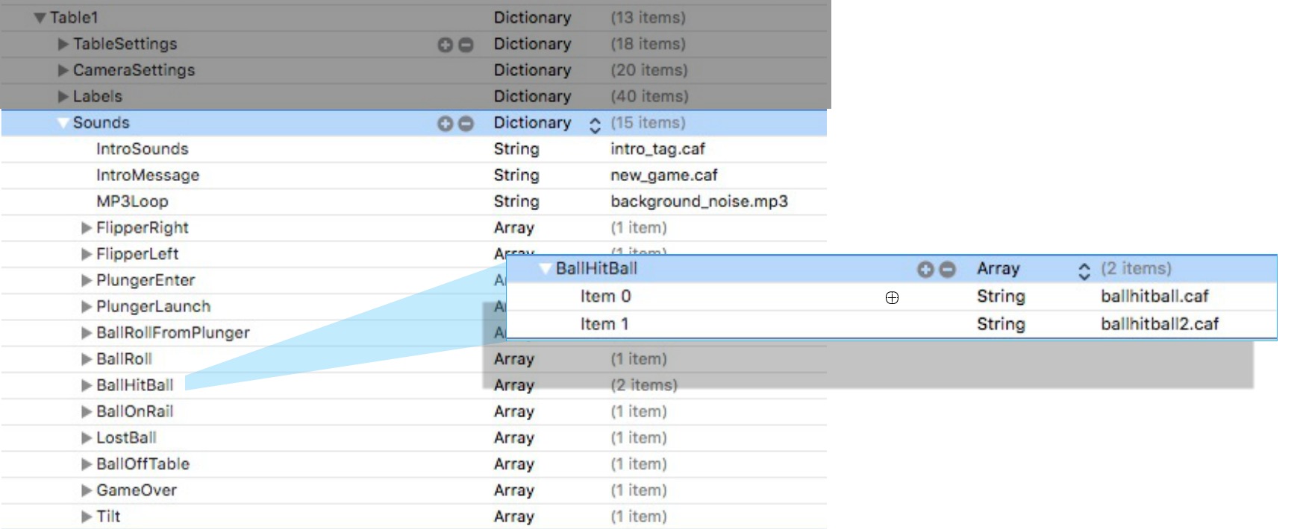Image resolution: width=1297 pixels, height=529 pixels.
Task: Click the minus icon in the BallHitBall callout
Action: (947, 270)
